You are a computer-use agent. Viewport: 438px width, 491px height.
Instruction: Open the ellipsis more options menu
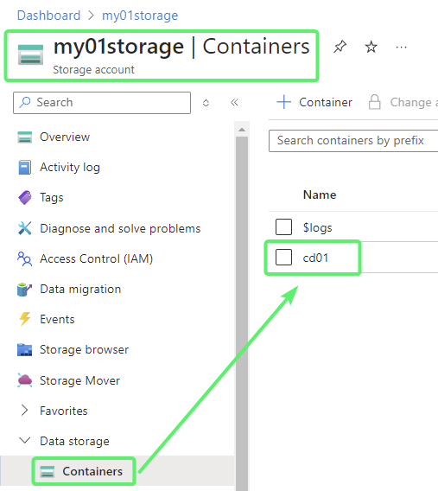pos(401,48)
